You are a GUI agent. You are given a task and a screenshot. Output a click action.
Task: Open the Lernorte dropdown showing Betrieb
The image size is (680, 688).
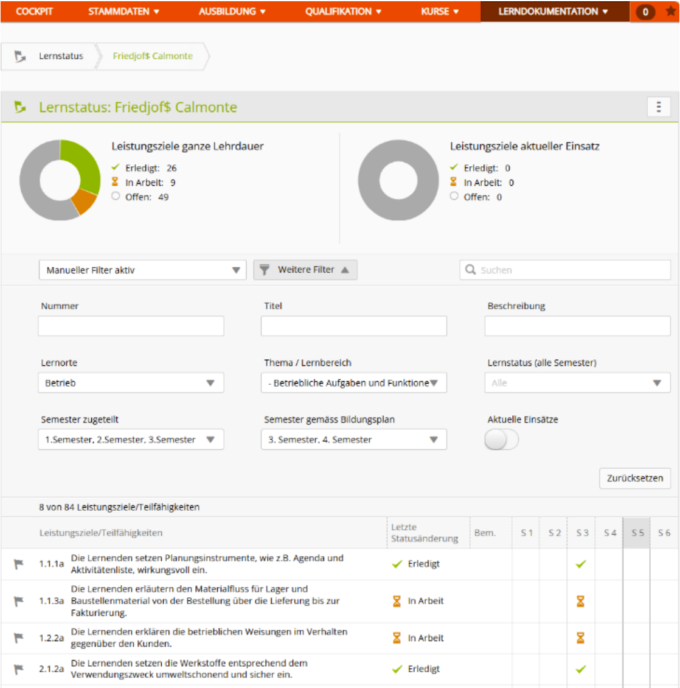[131, 383]
